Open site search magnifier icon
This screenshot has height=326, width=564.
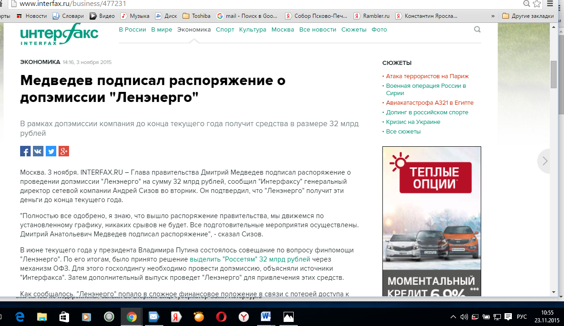(477, 30)
